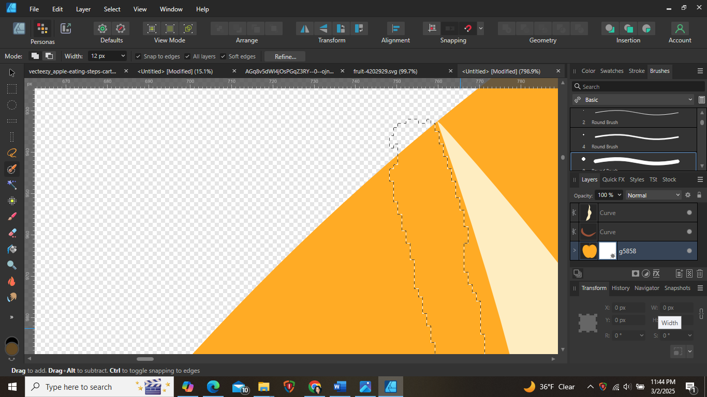707x397 pixels.
Task: Toggle the red magnet Snapping icon
Action: 468,28
